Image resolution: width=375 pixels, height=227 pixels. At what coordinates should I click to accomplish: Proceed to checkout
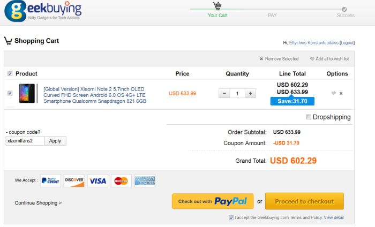pyautogui.click(x=304, y=201)
